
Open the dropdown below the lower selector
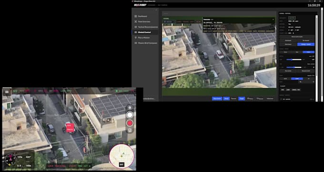click(x=307, y=82)
